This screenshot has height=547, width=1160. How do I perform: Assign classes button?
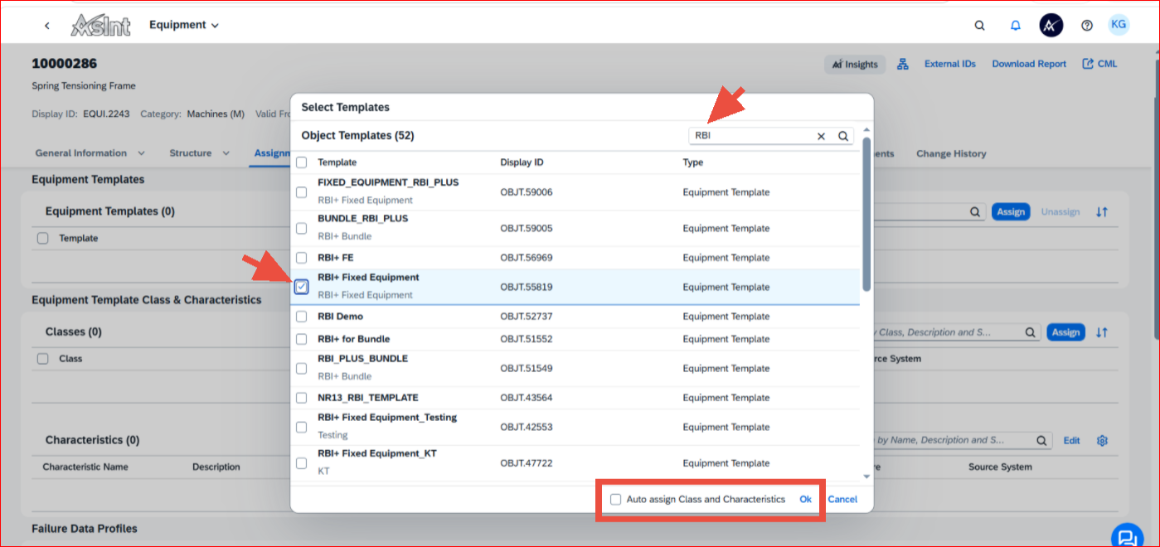click(1065, 332)
